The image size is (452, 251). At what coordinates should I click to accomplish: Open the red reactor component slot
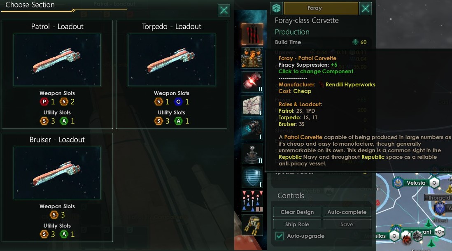pyautogui.click(x=252, y=82)
